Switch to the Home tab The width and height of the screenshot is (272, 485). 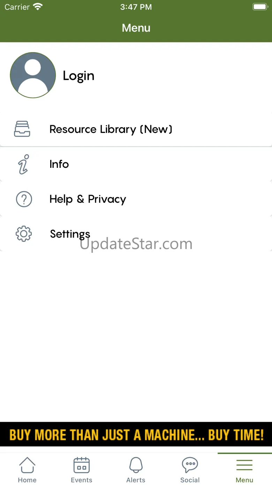[27, 470]
